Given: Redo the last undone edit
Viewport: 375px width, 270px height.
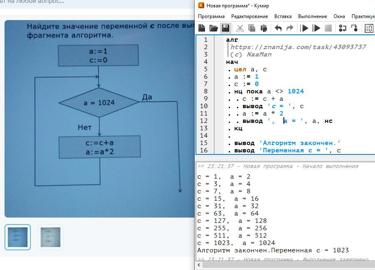Looking at the screenshot, I should click(290, 28).
